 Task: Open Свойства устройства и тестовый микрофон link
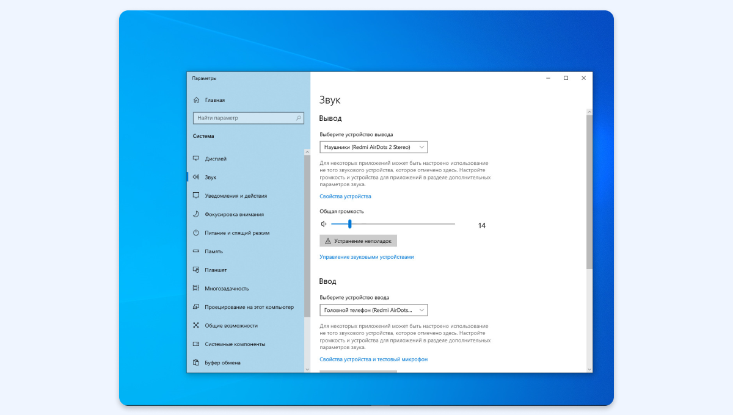point(373,359)
